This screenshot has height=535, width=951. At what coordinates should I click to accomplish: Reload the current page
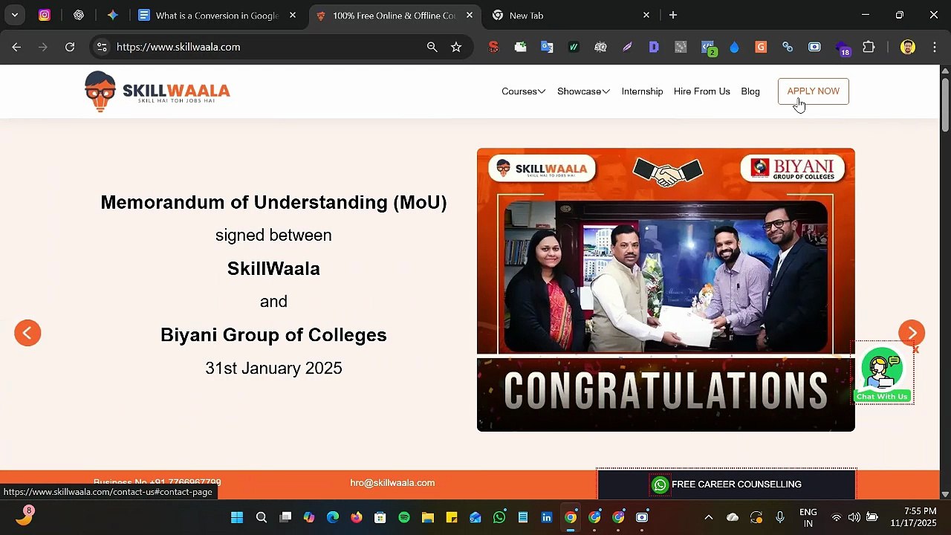coord(70,47)
